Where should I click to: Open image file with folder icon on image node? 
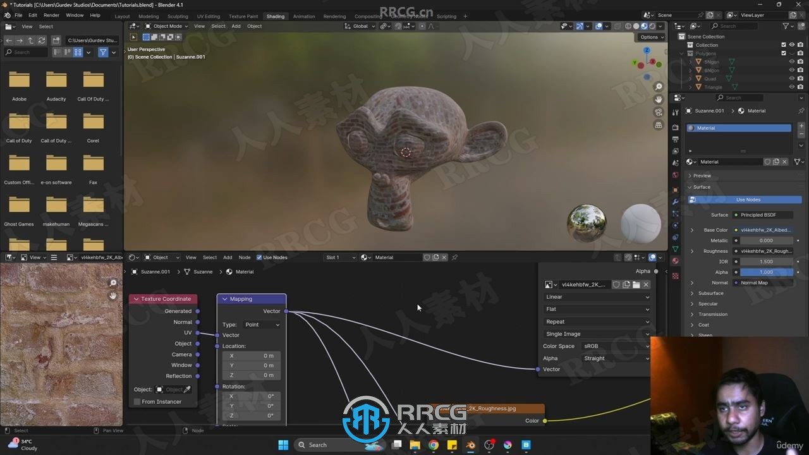point(636,284)
